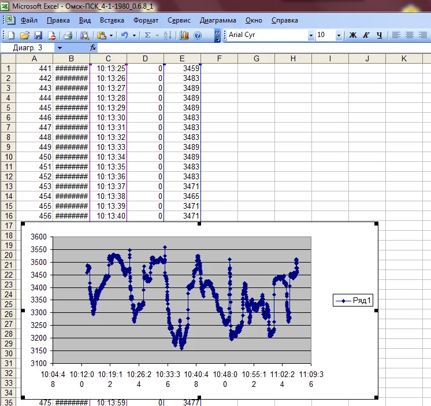Viewport: 431px width, 406px height.
Task: Click the Open folder icon
Action: pos(24,35)
